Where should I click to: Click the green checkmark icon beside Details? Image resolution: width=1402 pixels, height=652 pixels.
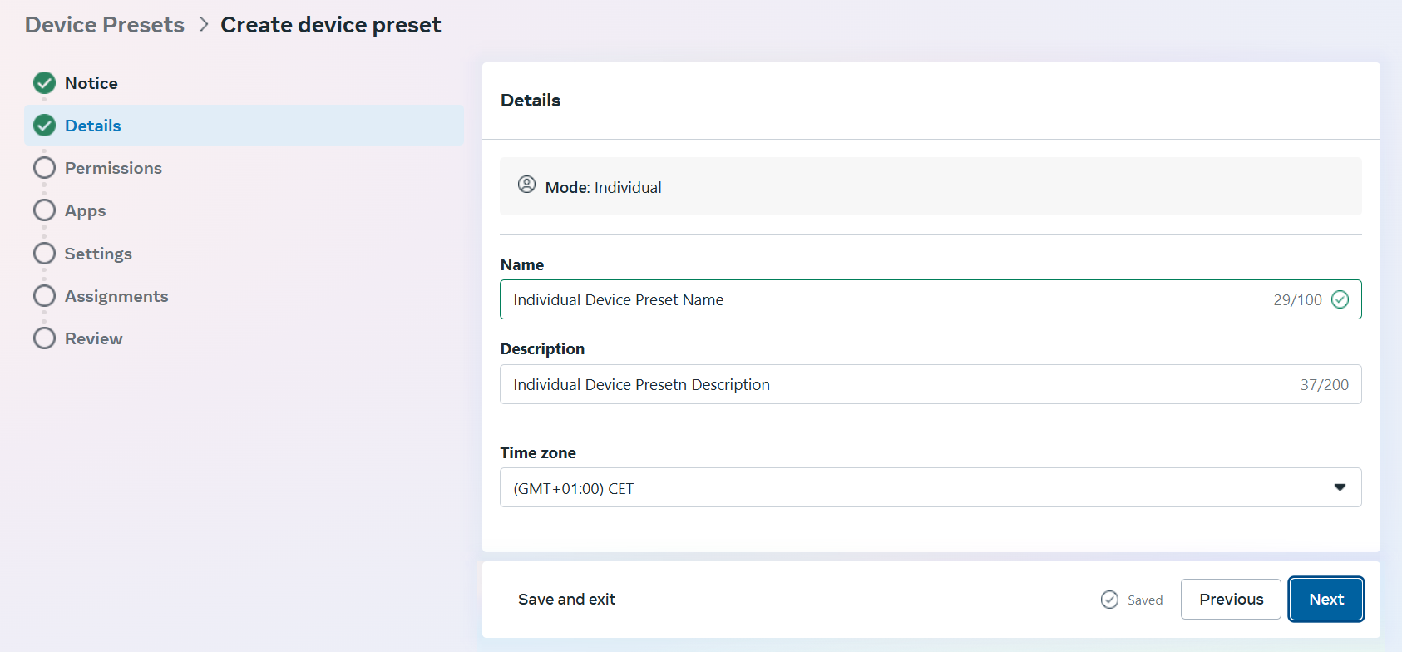tap(44, 126)
